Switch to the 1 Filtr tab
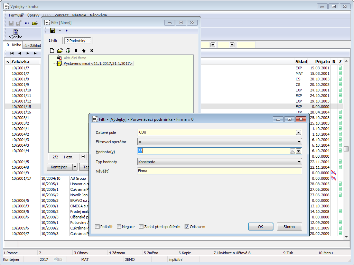This screenshot has height=265, width=354. click(x=53, y=41)
